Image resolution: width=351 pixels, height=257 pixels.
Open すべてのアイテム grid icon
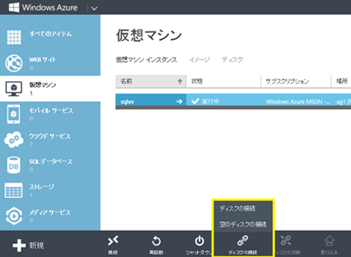14,37
